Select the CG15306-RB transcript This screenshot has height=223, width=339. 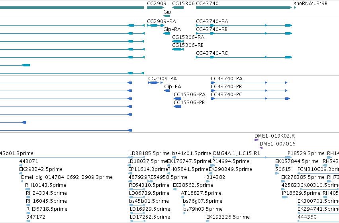pos(188,45)
